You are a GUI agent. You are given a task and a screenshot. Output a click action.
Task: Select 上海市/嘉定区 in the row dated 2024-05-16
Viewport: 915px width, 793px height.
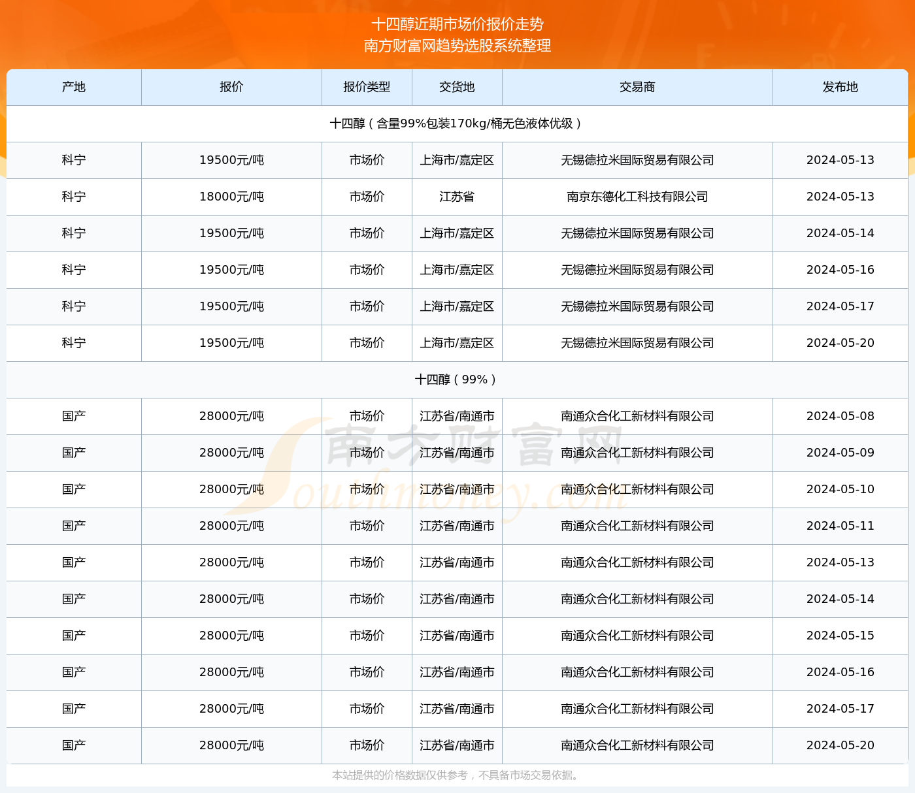pos(457,270)
